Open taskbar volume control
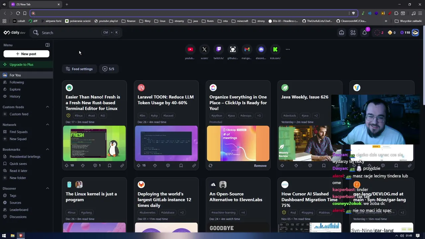The image size is (425, 239). (402, 236)
